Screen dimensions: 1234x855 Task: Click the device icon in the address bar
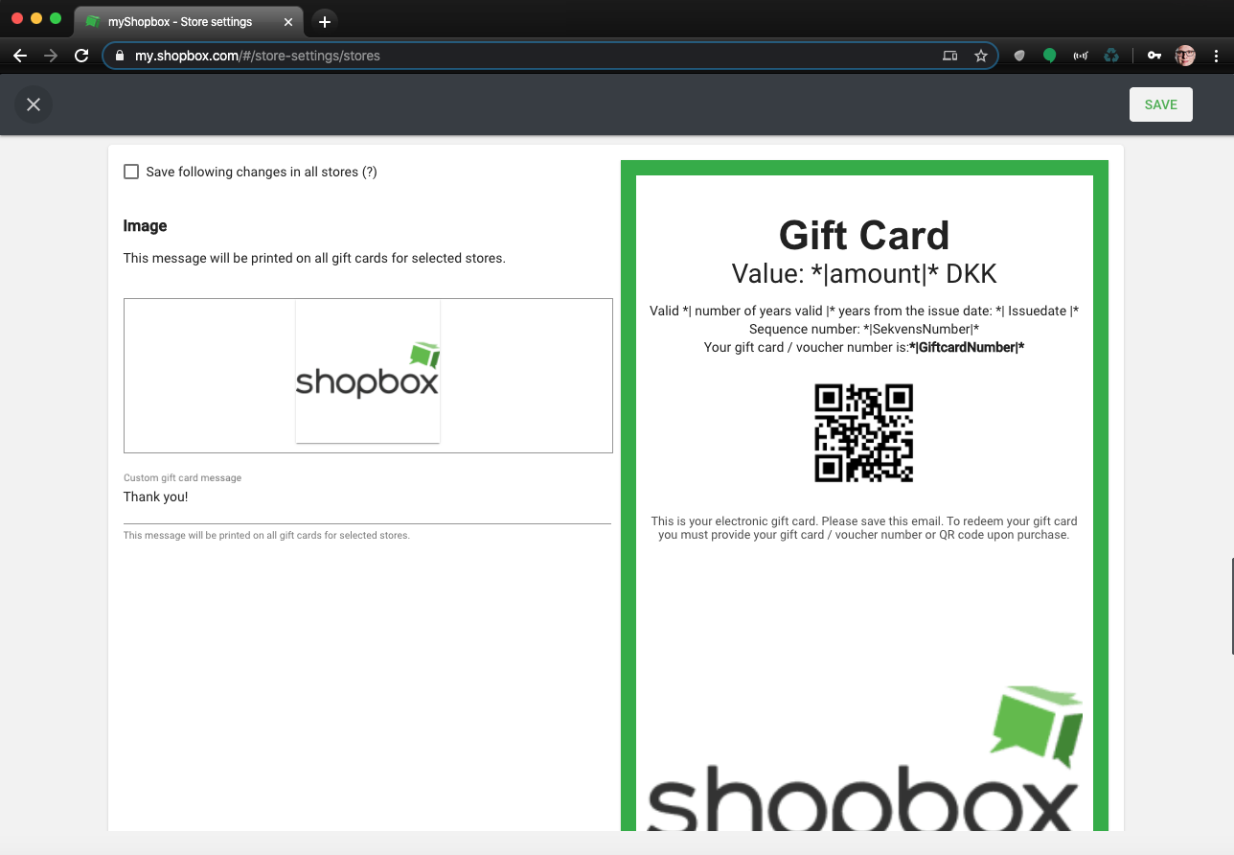point(949,56)
